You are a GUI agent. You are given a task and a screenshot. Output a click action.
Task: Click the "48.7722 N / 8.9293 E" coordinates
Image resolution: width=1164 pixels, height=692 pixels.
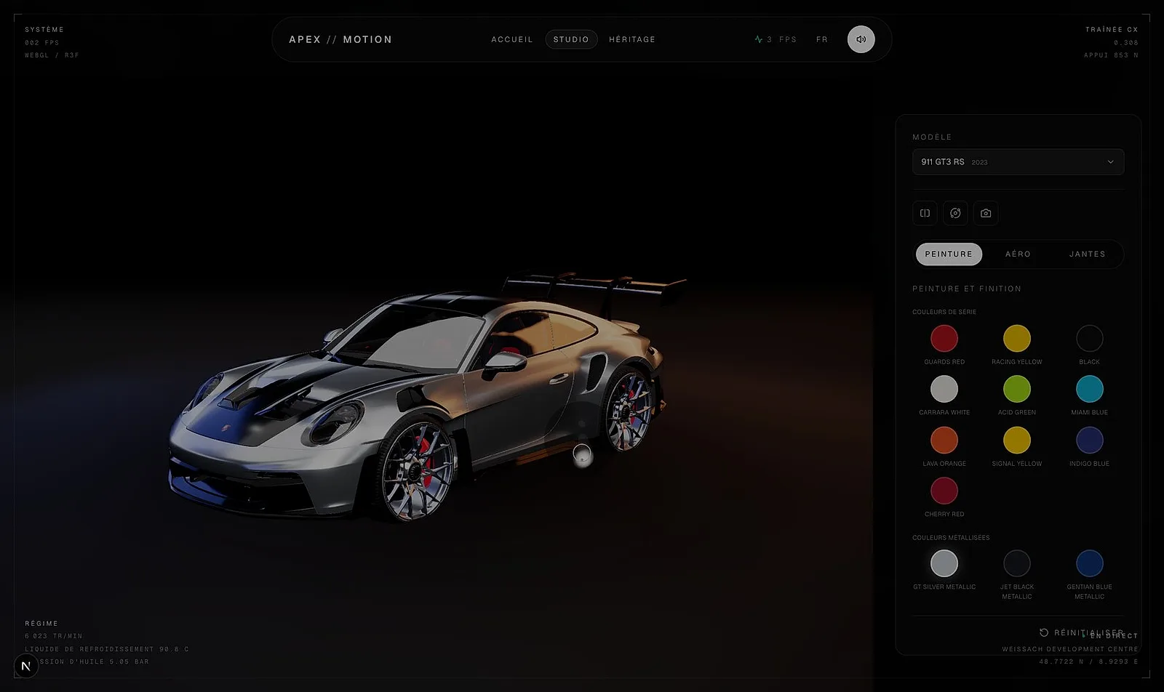click(1089, 662)
